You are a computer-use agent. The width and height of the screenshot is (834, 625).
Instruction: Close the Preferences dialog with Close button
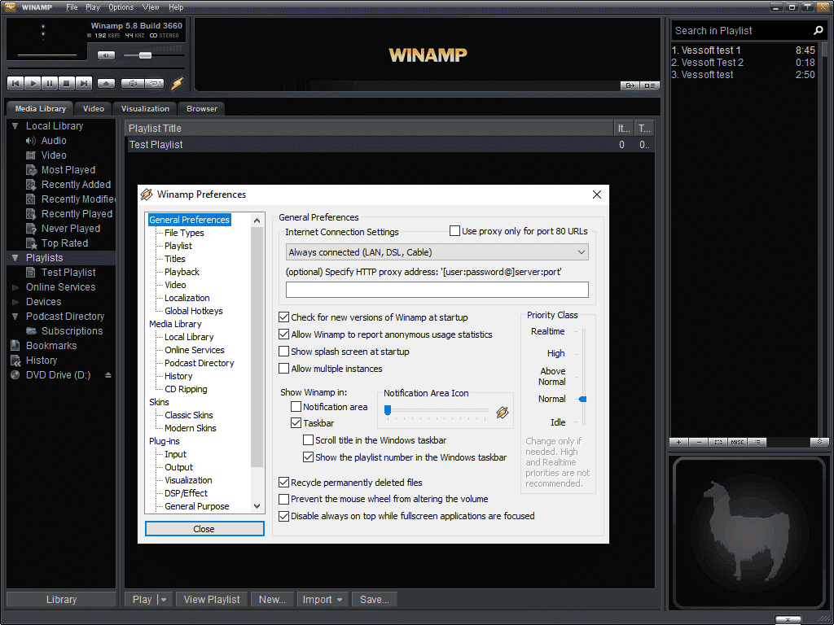click(204, 529)
